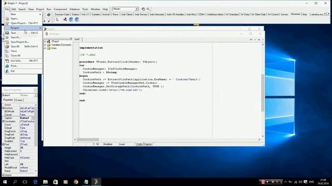The height and width of the screenshot is (186, 332).
Task: Select Chromium component palette tab
Action: pos(295,14)
